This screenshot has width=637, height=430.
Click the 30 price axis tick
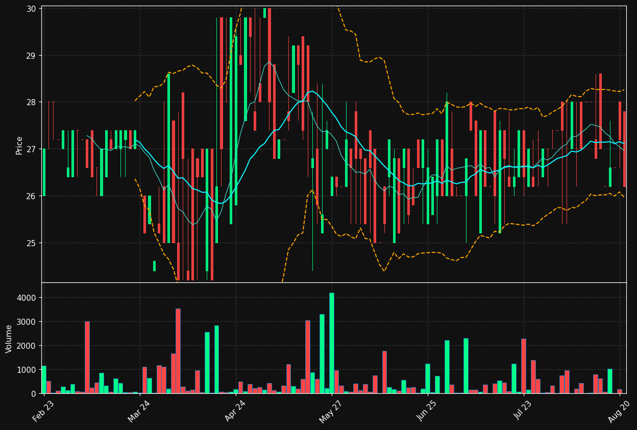pyautogui.click(x=31, y=9)
